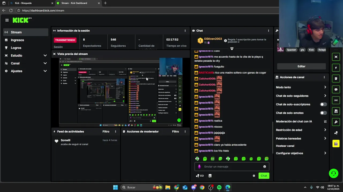Click the Sonwill follow activity entry
The height and width of the screenshot is (192, 343).
coord(86,142)
